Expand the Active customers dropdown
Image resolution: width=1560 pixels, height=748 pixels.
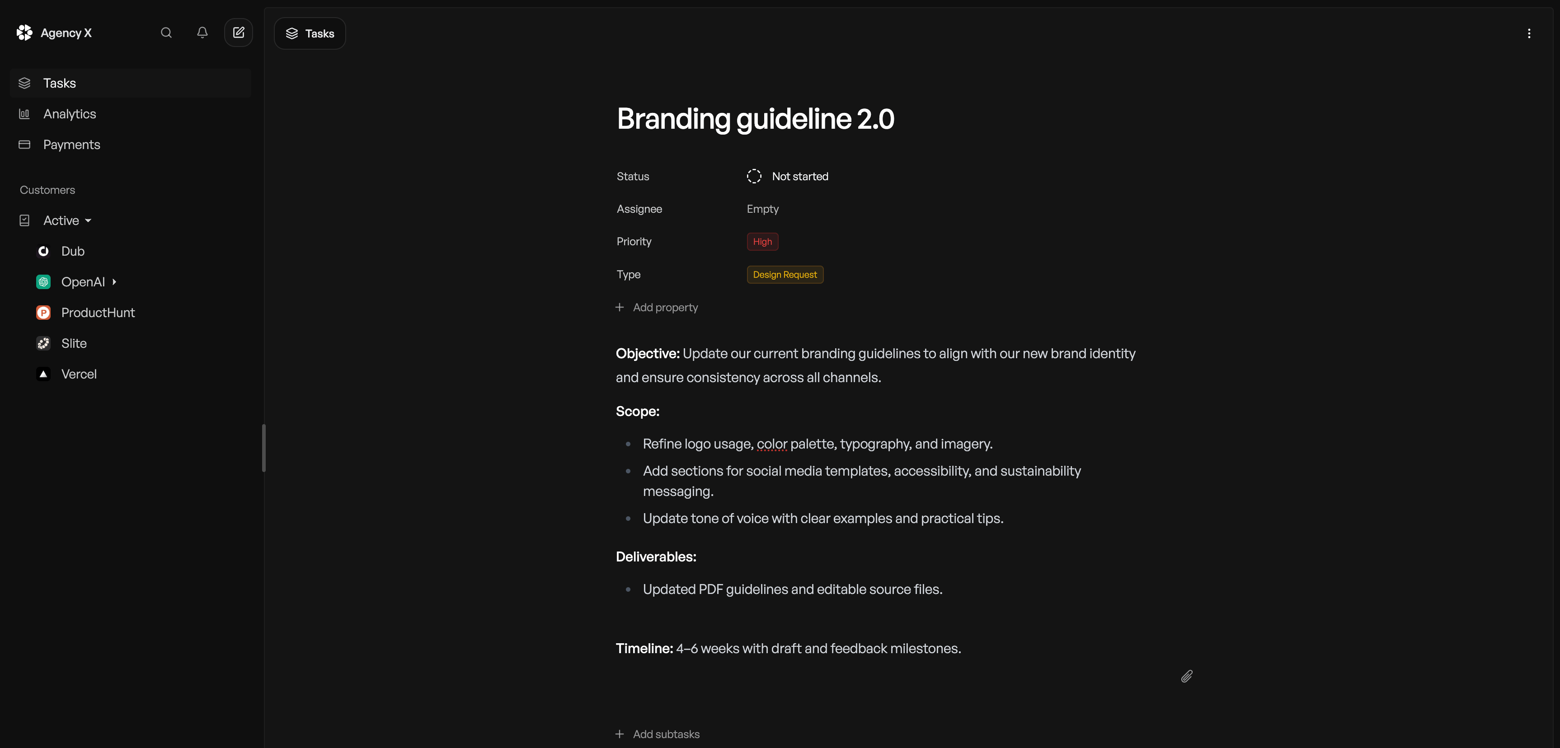(x=88, y=221)
